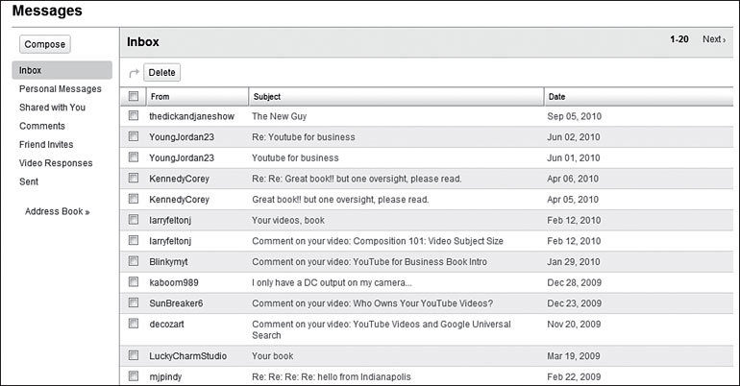Switch to Personal Messages folder
The image size is (740, 386).
60,89
